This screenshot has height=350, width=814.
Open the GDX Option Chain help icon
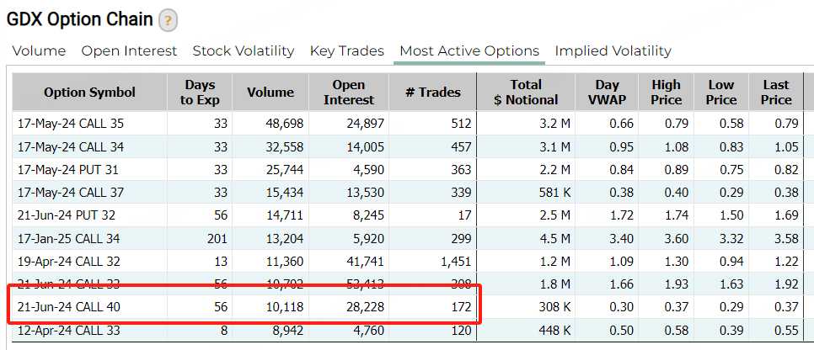pos(169,21)
